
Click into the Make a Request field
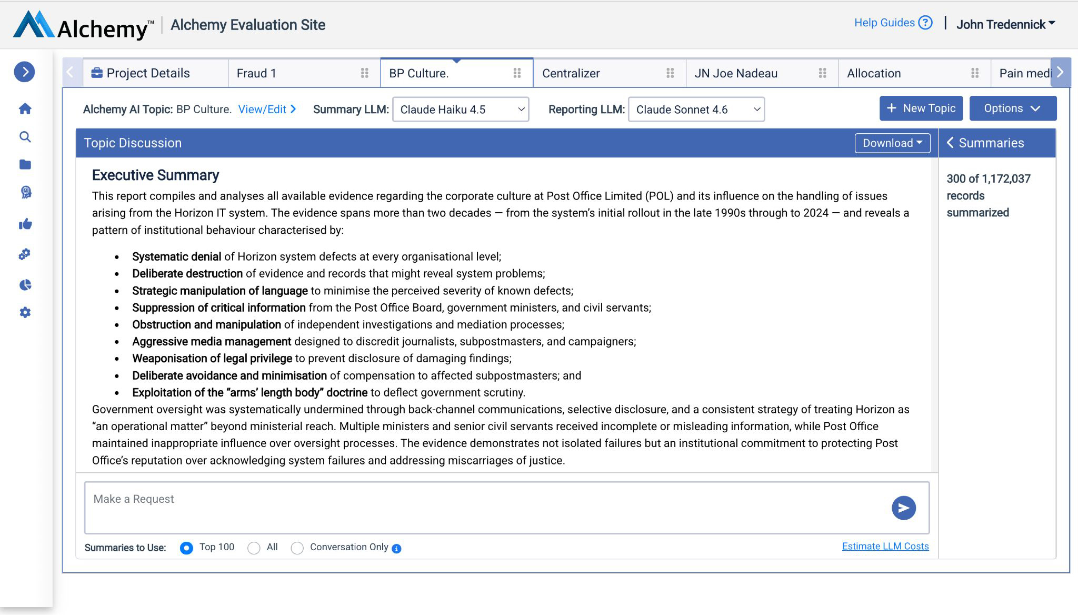(x=484, y=508)
